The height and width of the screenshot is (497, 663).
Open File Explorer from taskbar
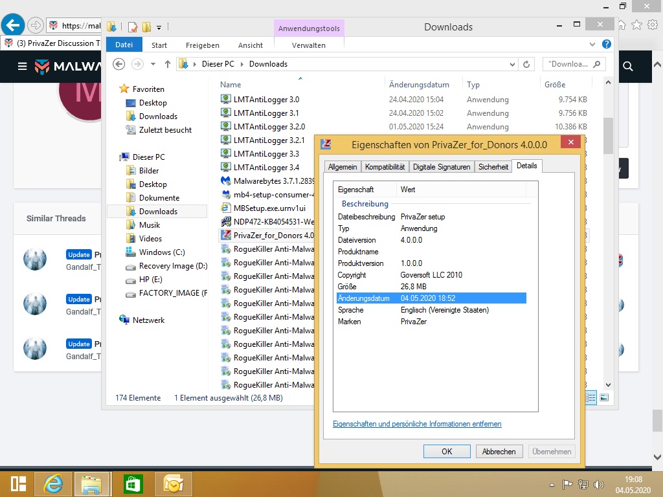(92, 484)
